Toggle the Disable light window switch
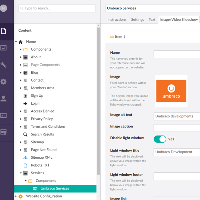Screen dimensions: 200x200 (x=160, y=139)
